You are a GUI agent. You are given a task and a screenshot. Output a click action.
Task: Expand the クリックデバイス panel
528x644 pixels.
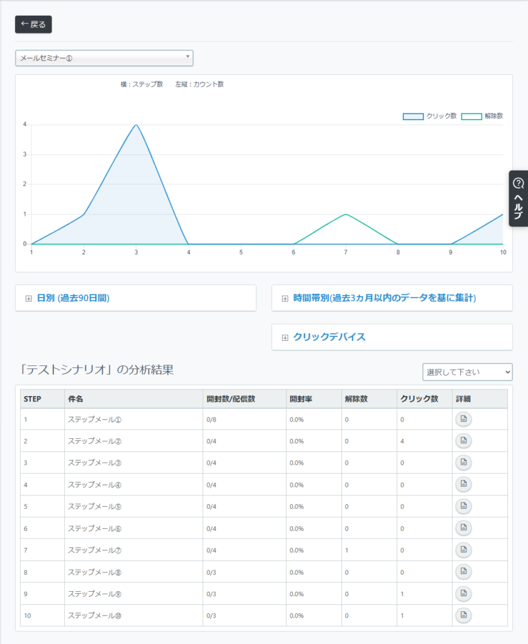pyautogui.click(x=392, y=337)
